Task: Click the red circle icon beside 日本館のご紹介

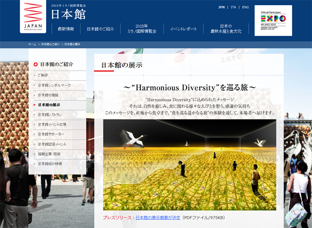Action: 35,64
